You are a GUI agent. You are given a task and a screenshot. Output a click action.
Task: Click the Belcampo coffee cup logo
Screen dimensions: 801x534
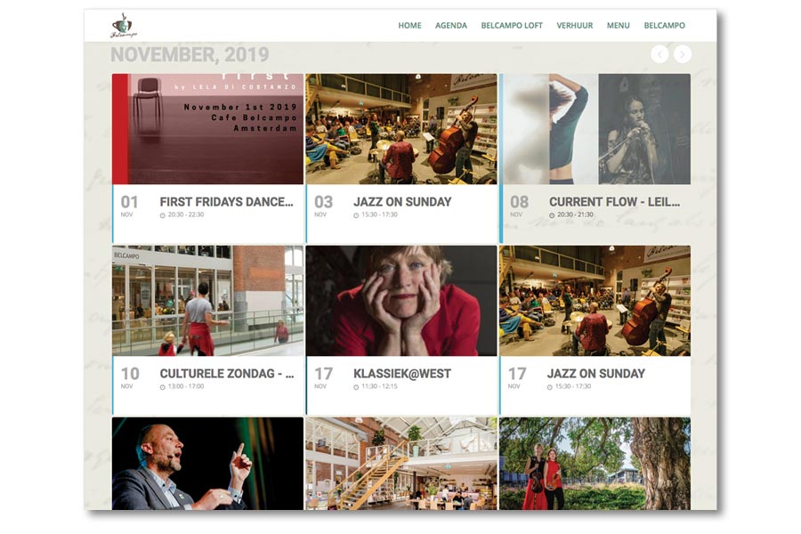point(124,26)
